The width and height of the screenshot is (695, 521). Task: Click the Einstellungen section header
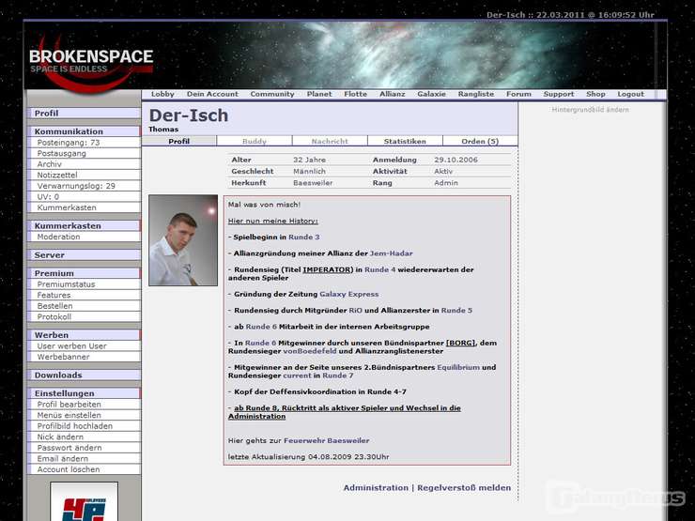coord(84,393)
